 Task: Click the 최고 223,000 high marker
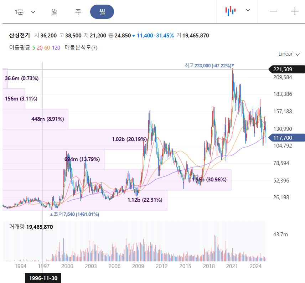209,66
